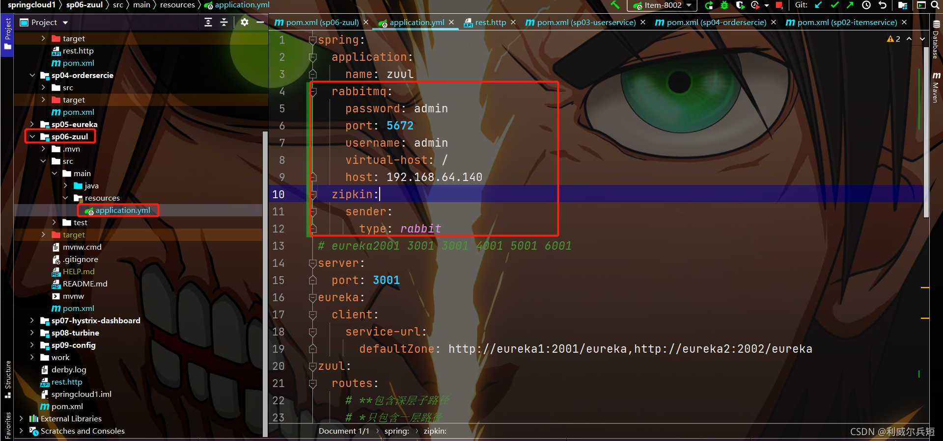This screenshot has height=441, width=943.
Task: Collapse all nodes in the Project panel
Action: [x=224, y=22]
